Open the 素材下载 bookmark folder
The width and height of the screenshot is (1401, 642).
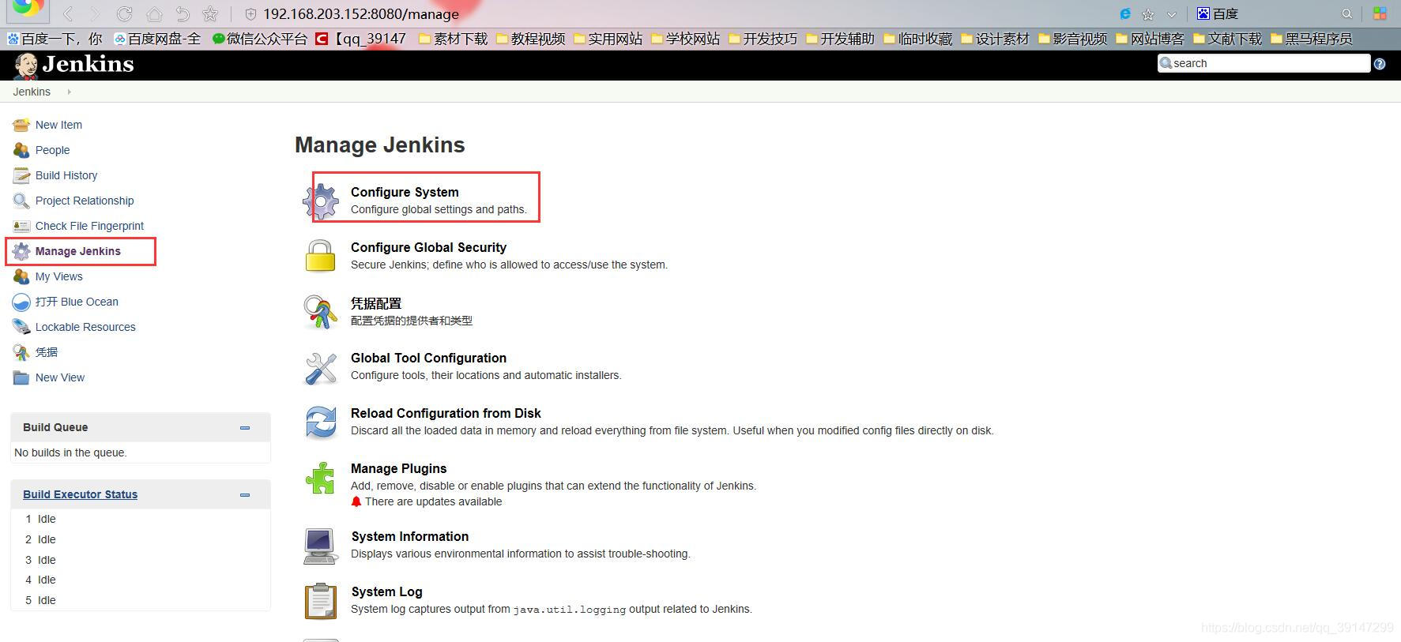pyautogui.click(x=453, y=39)
